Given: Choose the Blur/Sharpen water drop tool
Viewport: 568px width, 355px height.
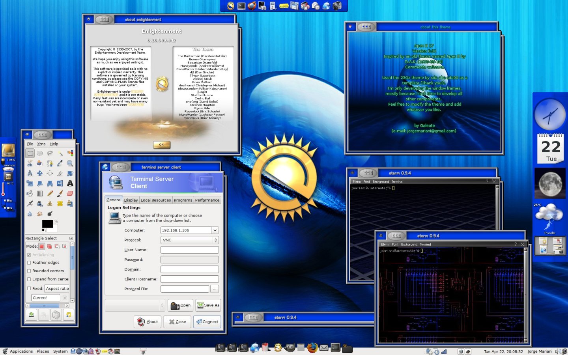Looking at the screenshot, I should (30, 214).
